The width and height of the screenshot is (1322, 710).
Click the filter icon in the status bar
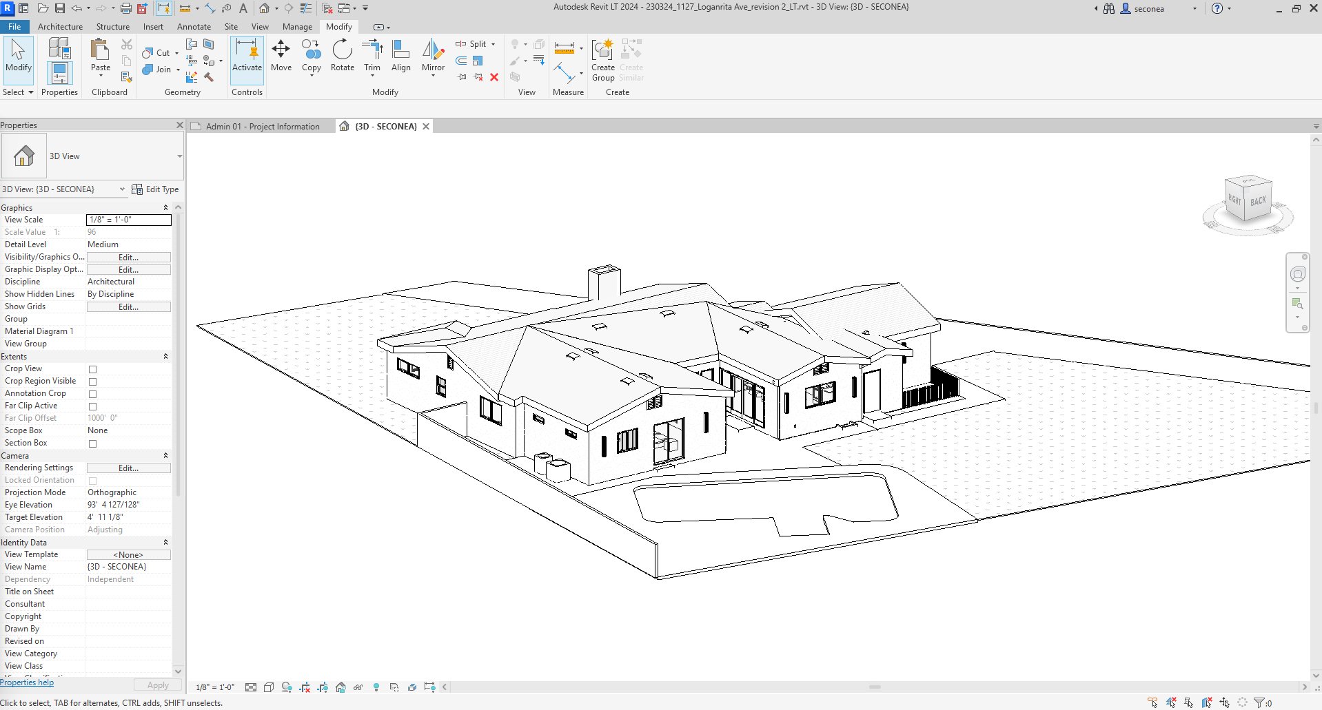coord(1259,702)
